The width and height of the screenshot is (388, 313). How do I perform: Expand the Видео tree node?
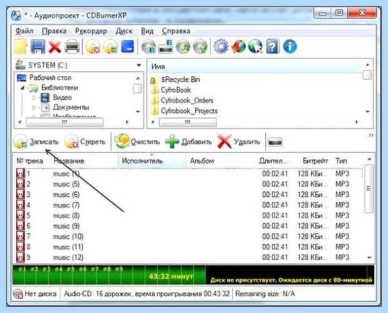tap(34, 98)
